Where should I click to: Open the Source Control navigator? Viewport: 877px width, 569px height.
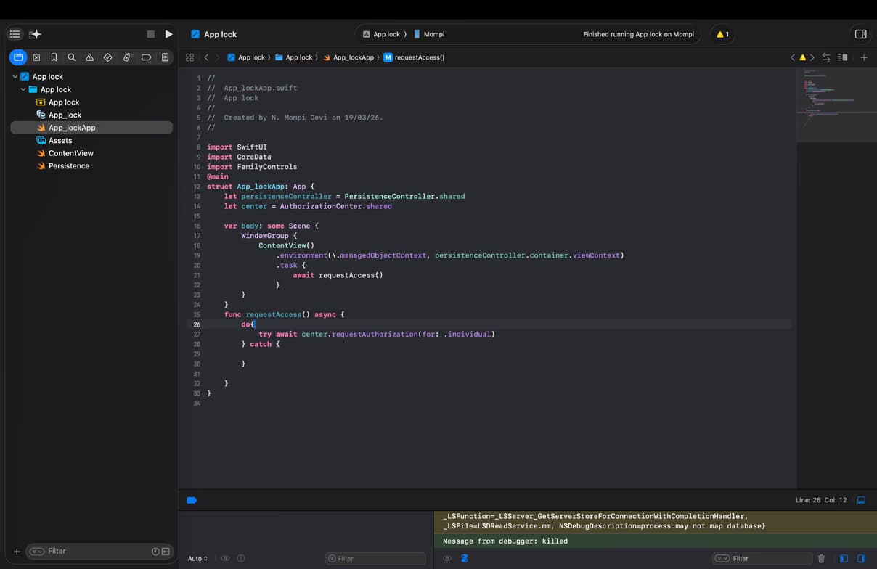(36, 57)
